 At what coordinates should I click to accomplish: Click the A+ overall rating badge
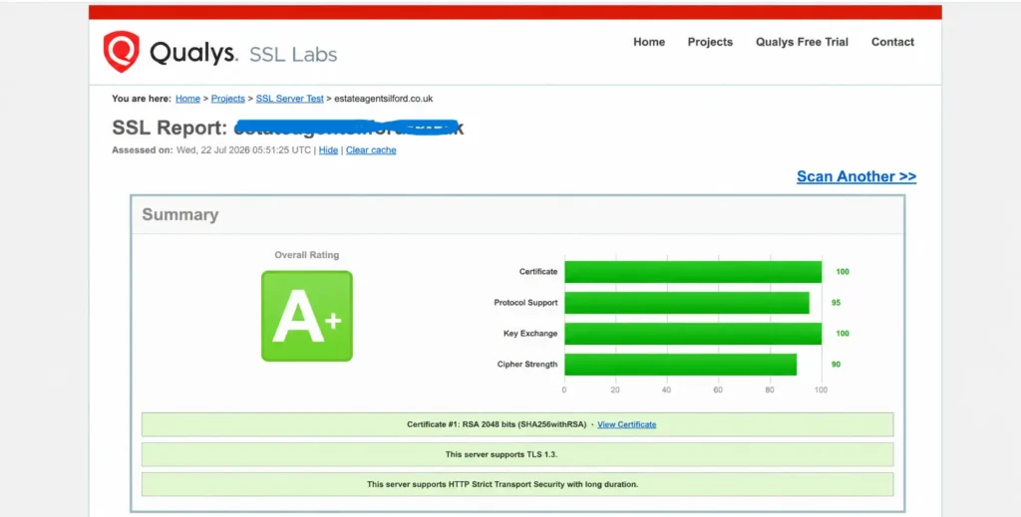coord(307,316)
